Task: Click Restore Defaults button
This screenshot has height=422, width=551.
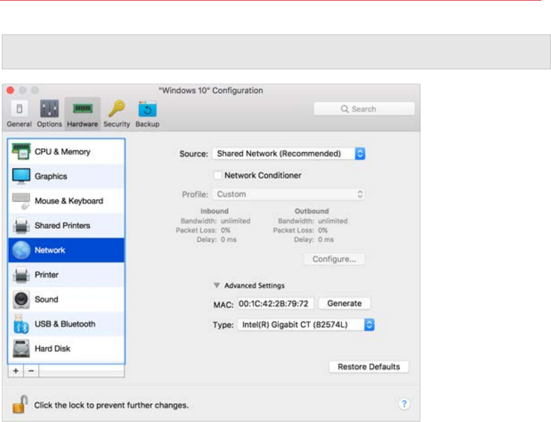Action: click(x=369, y=367)
